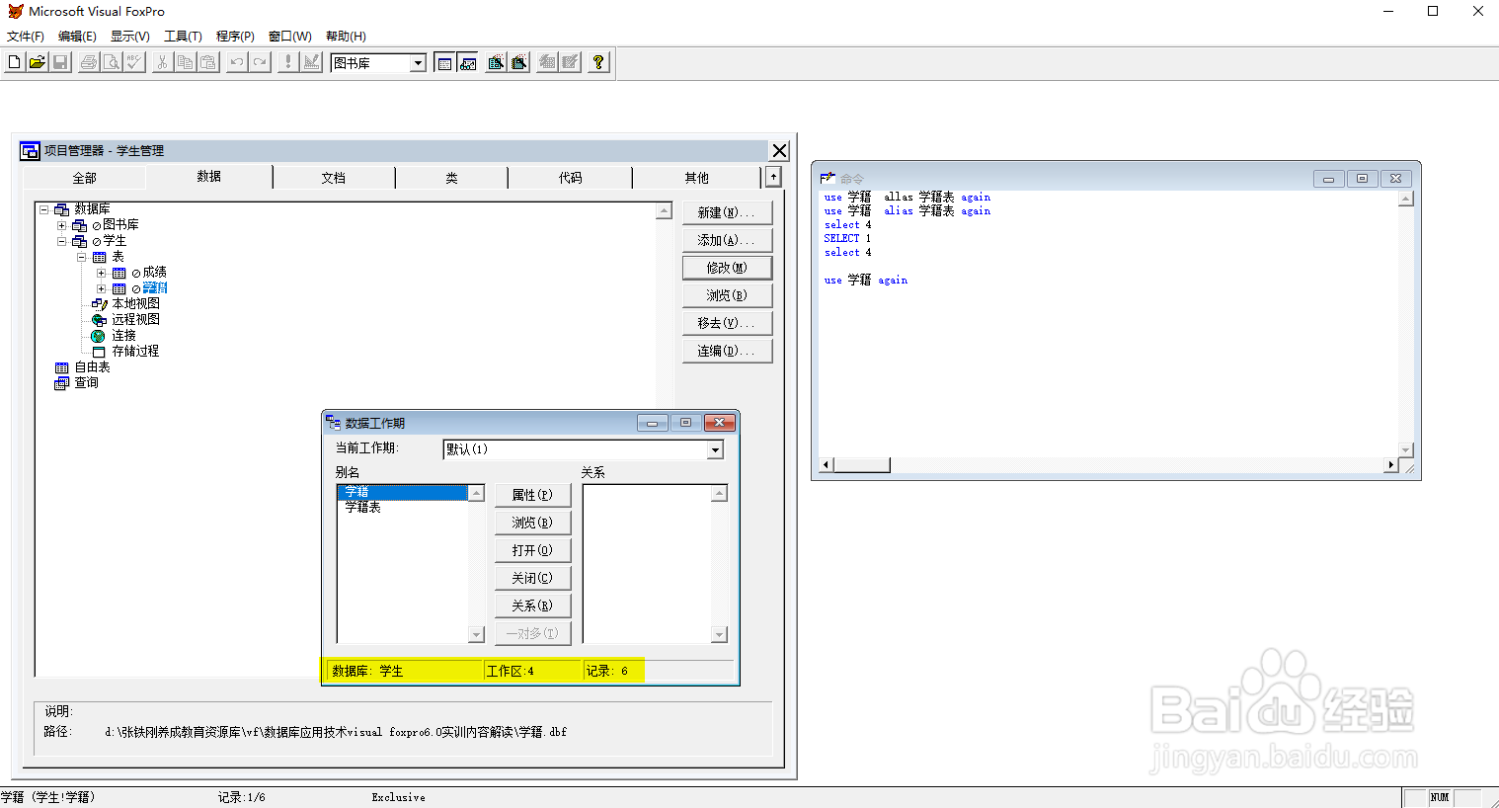Click the Cut toolbar icon
The width and height of the screenshot is (1499, 808).
point(163,62)
